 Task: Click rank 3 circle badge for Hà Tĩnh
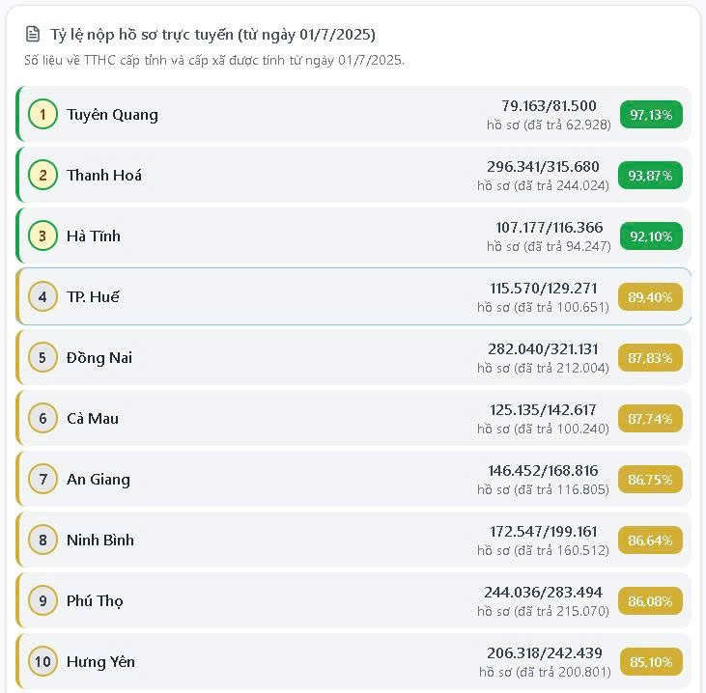[x=42, y=236]
